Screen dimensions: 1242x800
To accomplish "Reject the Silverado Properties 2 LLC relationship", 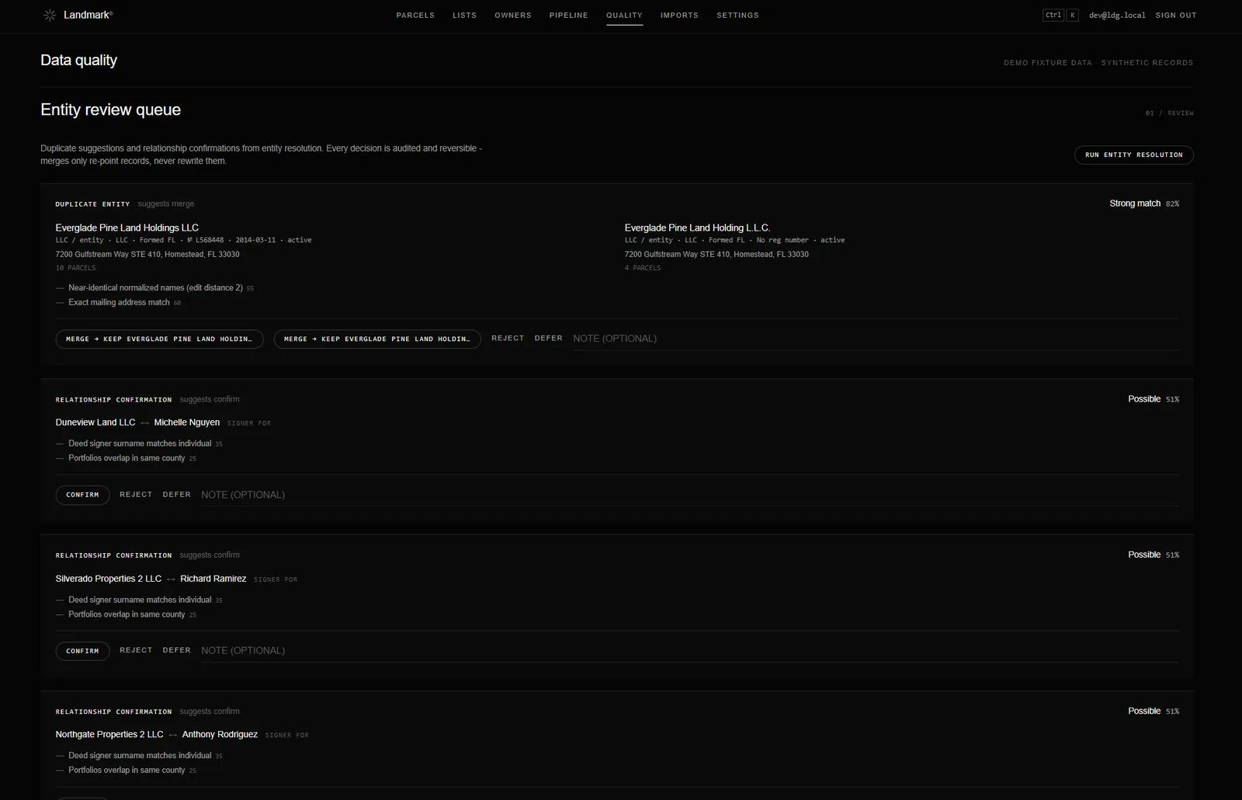I will pyautogui.click(x=136, y=651).
